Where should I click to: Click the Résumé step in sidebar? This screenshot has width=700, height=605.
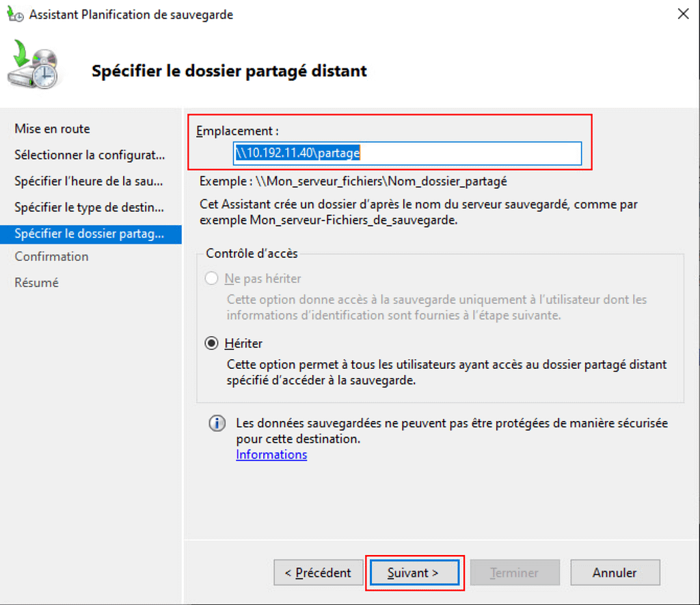click(x=36, y=283)
